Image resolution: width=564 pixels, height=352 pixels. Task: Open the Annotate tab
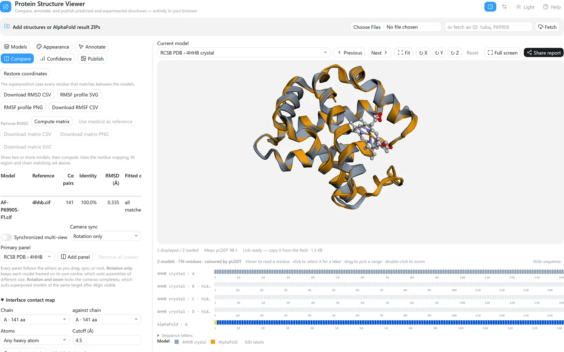92,47
